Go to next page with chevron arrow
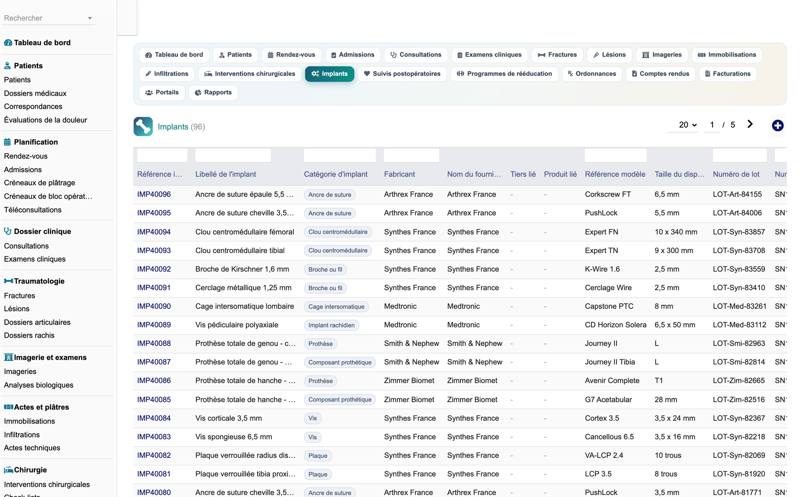This screenshot has height=497, width=804. (750, 124)
